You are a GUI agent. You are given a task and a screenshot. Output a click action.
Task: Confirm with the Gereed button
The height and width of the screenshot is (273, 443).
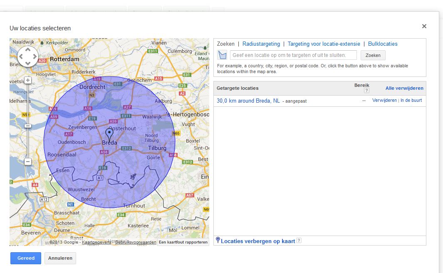click(x=26, y=258)
